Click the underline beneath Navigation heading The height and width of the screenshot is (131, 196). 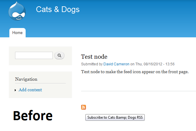coord(40,83)
